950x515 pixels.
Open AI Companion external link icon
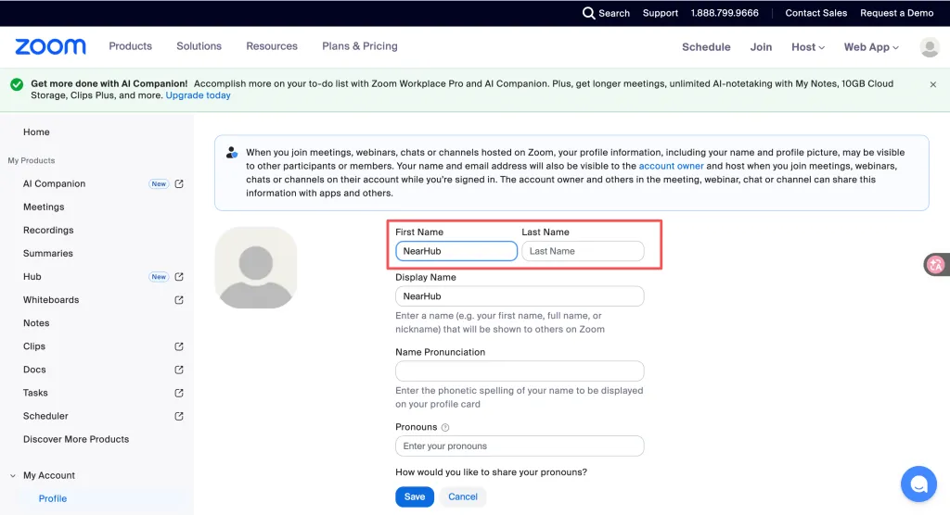[179, 184]
